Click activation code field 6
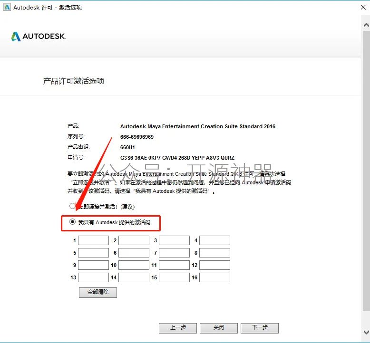The height and width of the screenshot is (343, 370). click(x=134, y=253)
